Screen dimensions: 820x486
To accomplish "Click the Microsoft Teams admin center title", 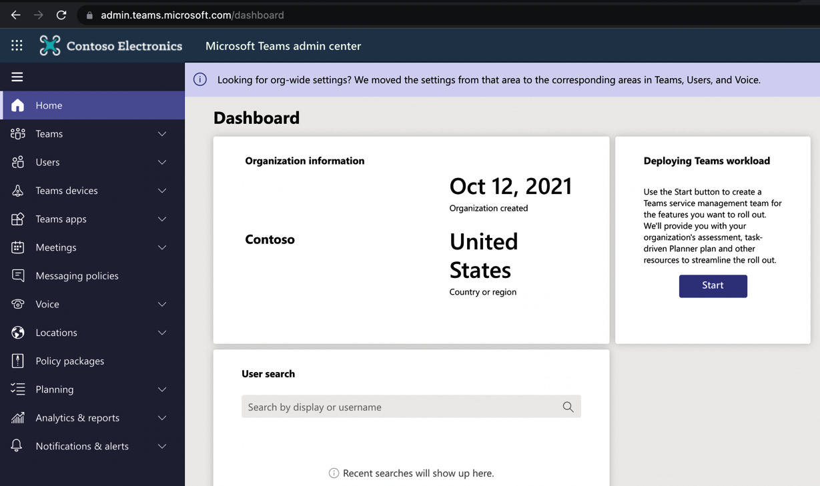I will click(283, 46).
